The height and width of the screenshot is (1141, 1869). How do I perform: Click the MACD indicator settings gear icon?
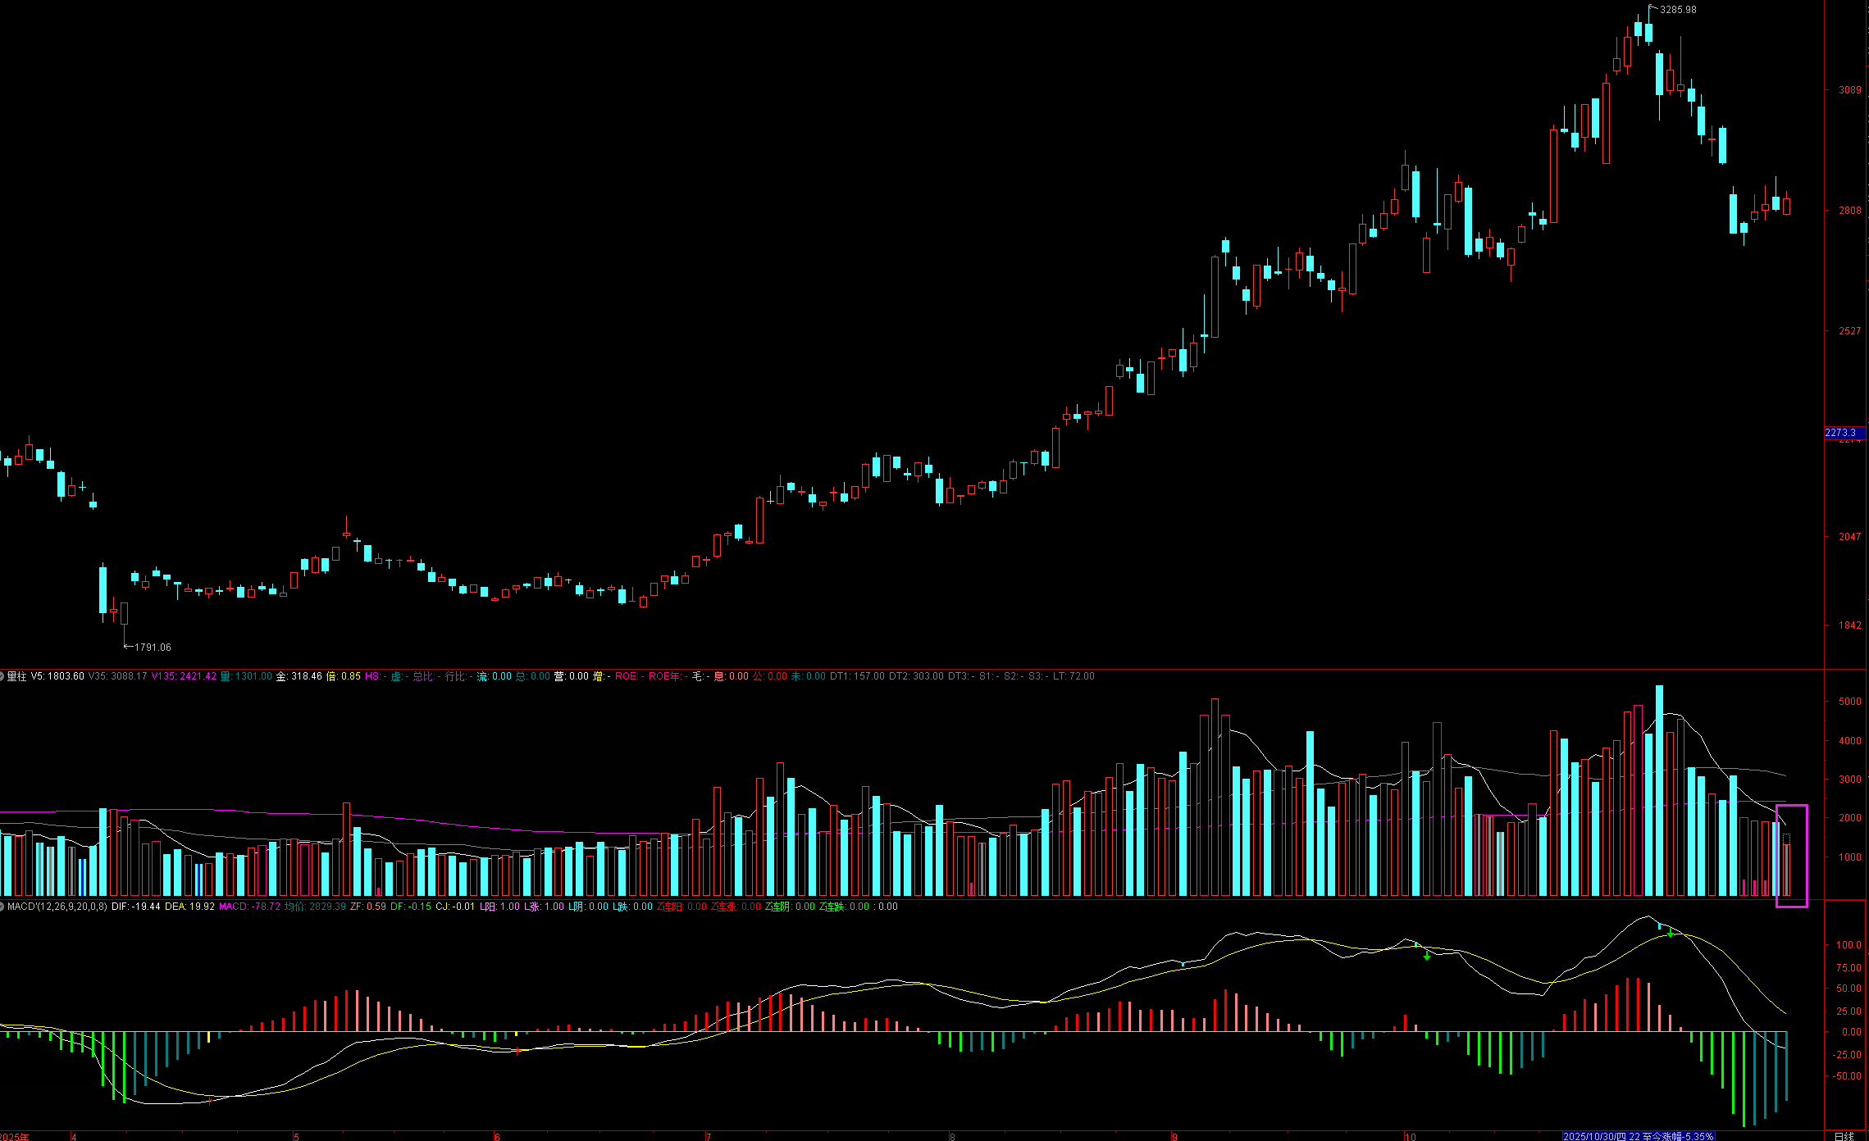pos(2,907)
